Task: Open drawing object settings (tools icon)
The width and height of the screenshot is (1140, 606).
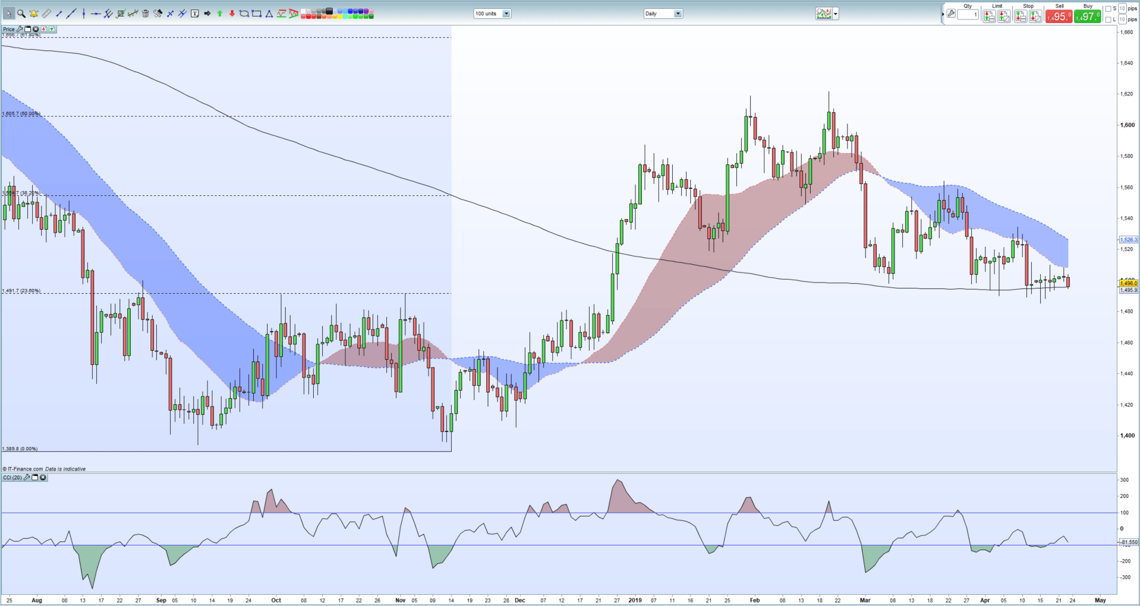Action: [x=158, y=14]
